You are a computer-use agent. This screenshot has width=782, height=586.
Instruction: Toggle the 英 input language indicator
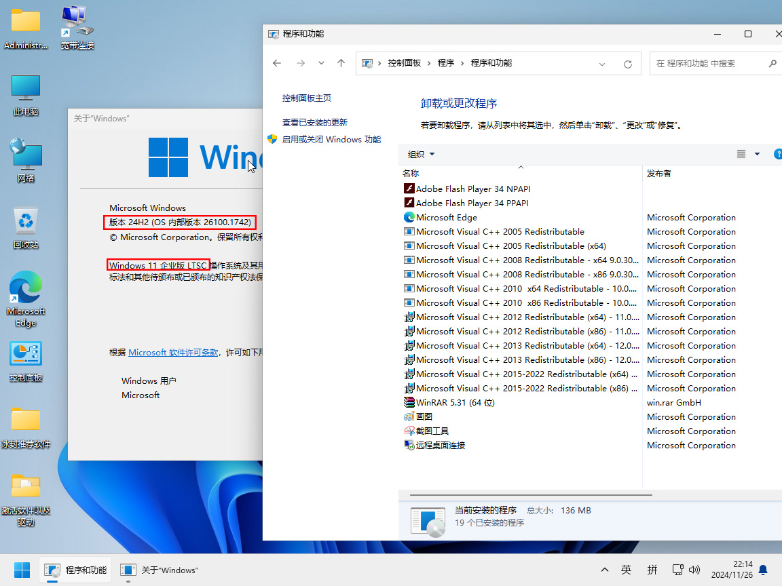pyautogui.click(x=626, y=570)
